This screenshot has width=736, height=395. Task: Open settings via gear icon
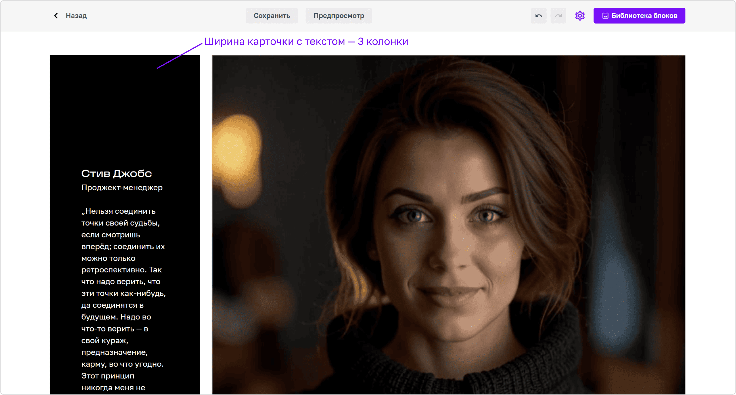[580, 16]
